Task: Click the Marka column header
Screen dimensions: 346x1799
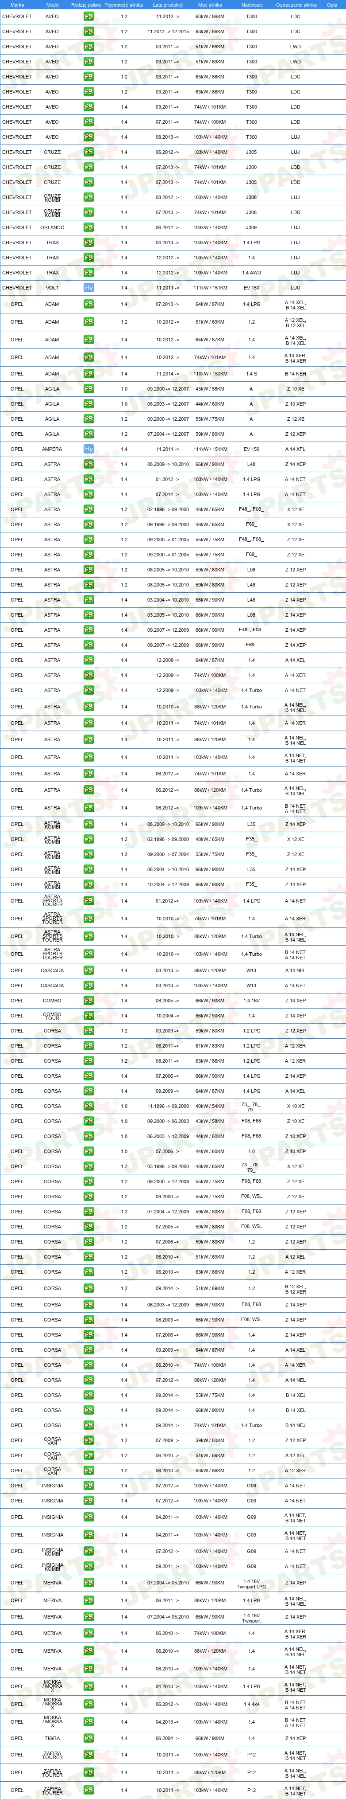Action: tap(17, 5)
